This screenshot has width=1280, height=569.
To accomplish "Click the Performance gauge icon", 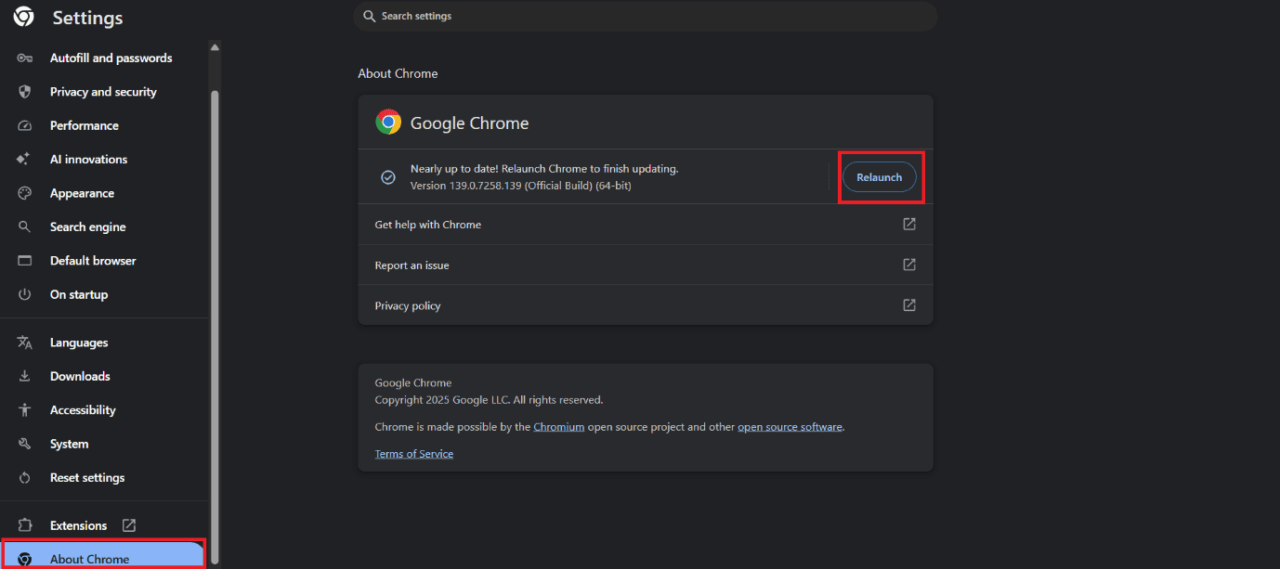I will point(25,125).
